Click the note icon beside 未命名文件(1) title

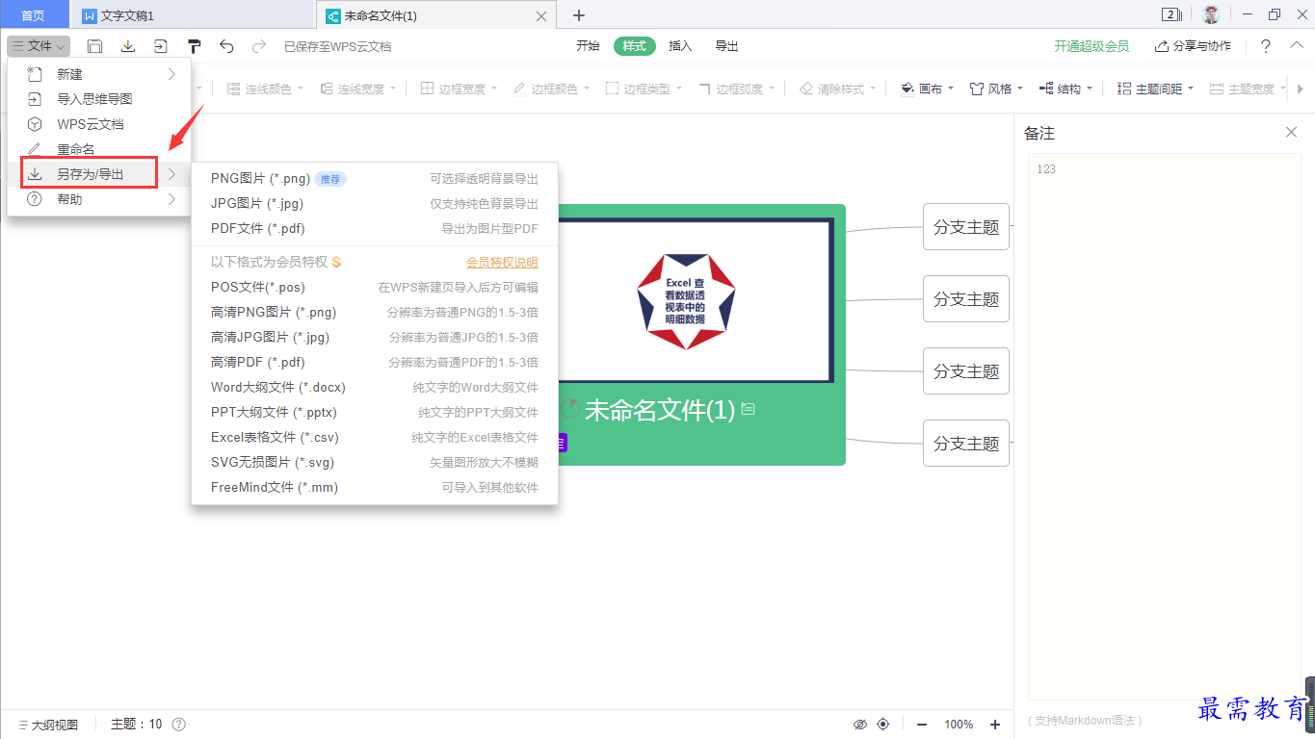[x=749, y=409]
